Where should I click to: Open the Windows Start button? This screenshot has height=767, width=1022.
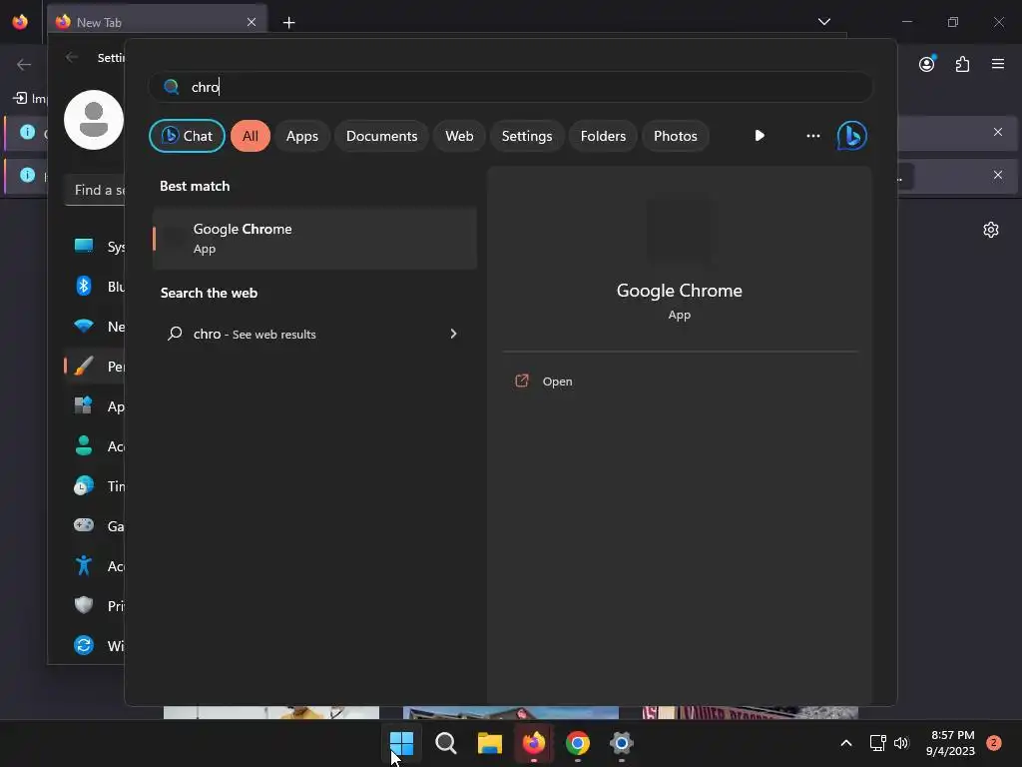[401, 743]
